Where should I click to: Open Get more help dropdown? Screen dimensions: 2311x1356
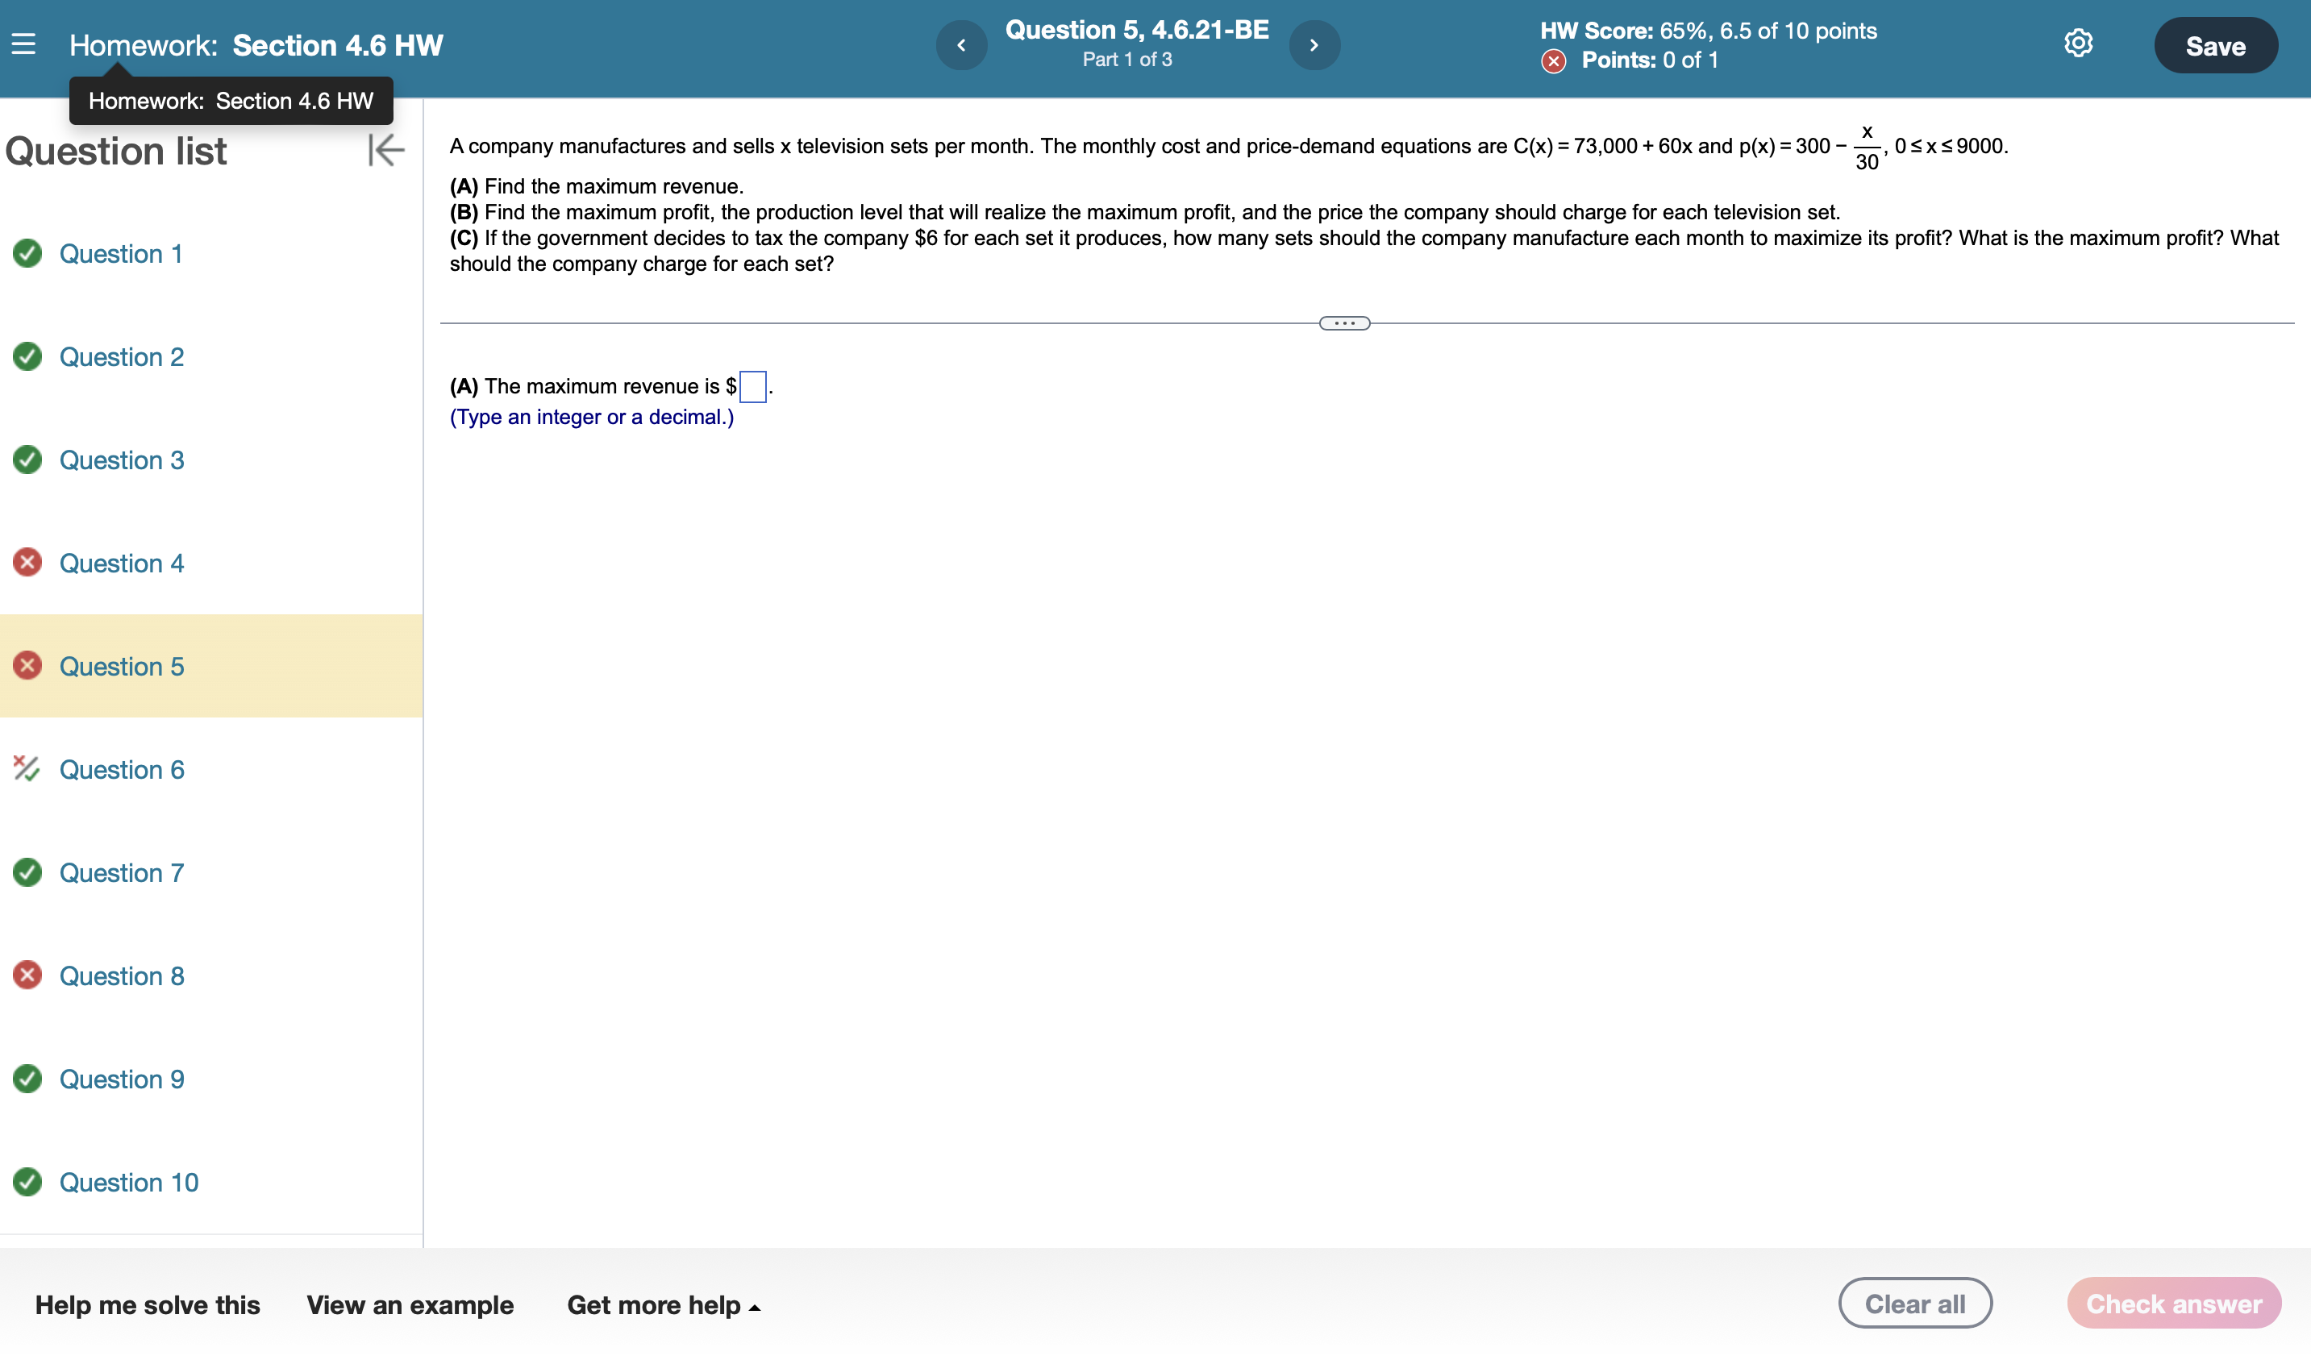pos(663,1304)
